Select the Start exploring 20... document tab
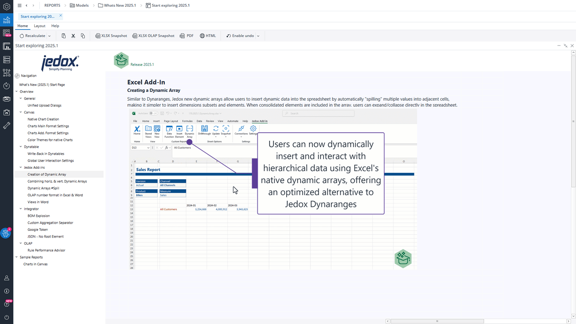The height and width of the screenshot is (324, 576). tap(37, 16)
